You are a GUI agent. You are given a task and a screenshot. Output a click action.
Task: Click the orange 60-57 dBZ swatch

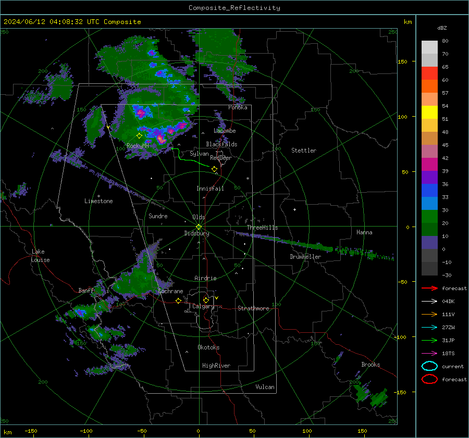point(429,86)
